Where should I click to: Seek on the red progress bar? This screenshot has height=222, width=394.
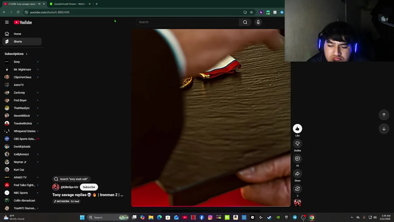point(211,206)
